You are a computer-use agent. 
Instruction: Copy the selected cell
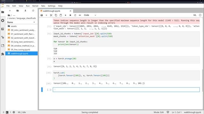[x=56, y=15]
